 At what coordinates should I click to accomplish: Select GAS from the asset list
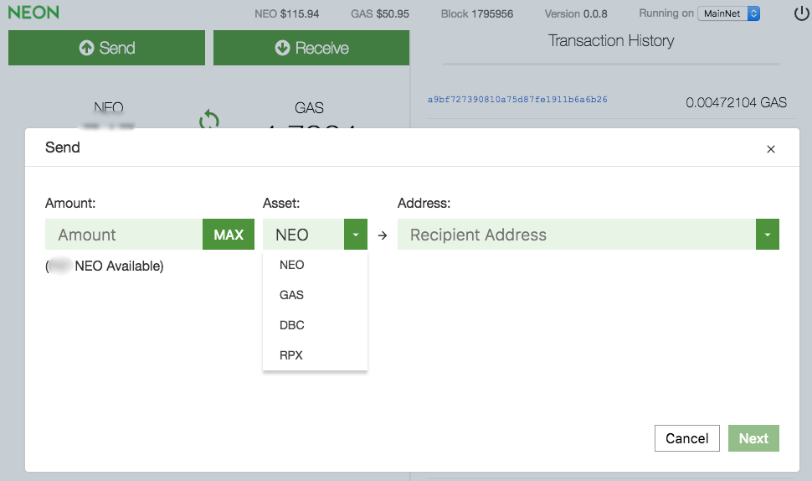click(292, 295)
